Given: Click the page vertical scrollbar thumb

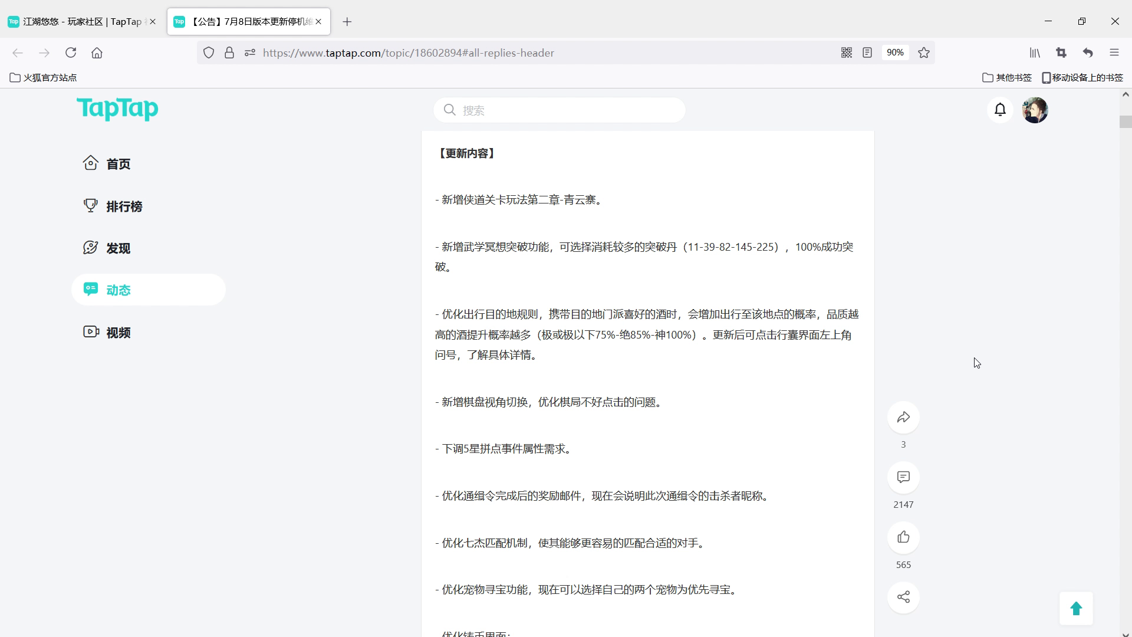Looking at the screenshot, I should click(x=1125, y=122).
